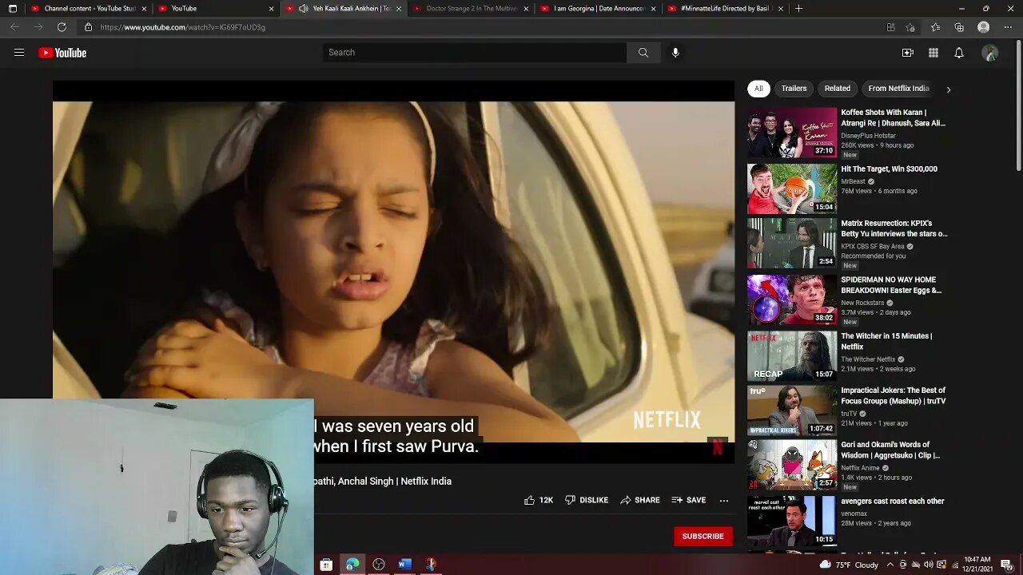
Task: Open the YouTube hamburger guide menu
Action: click(19, 53)
